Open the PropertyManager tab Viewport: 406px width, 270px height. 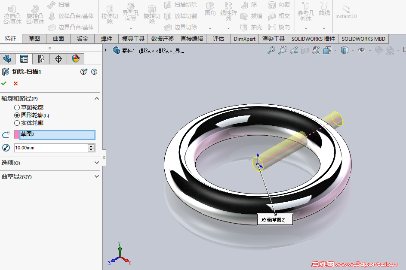24,59
